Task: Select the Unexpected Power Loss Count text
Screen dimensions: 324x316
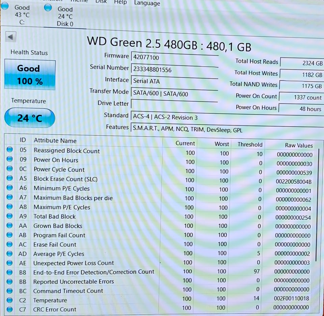Action: point(74,263)
